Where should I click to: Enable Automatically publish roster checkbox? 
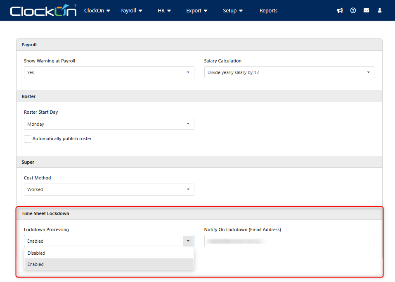coord(28,139)
